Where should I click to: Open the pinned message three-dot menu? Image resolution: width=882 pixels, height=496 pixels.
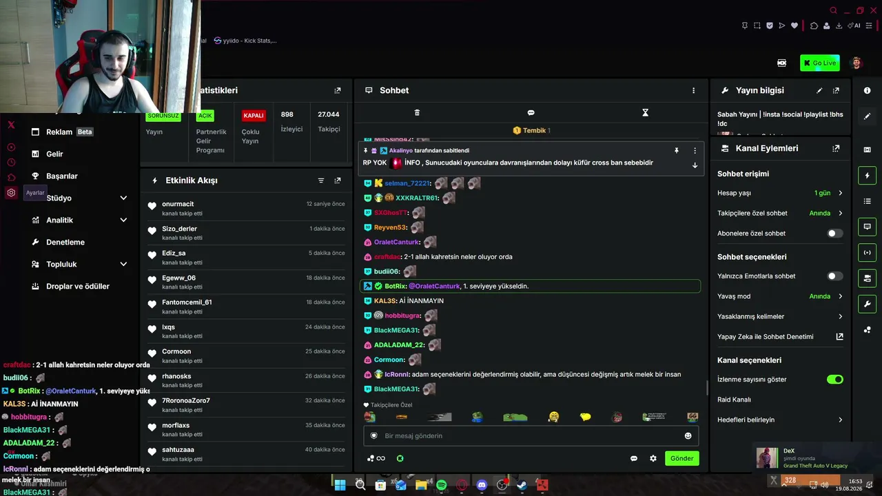coord(695,150)
